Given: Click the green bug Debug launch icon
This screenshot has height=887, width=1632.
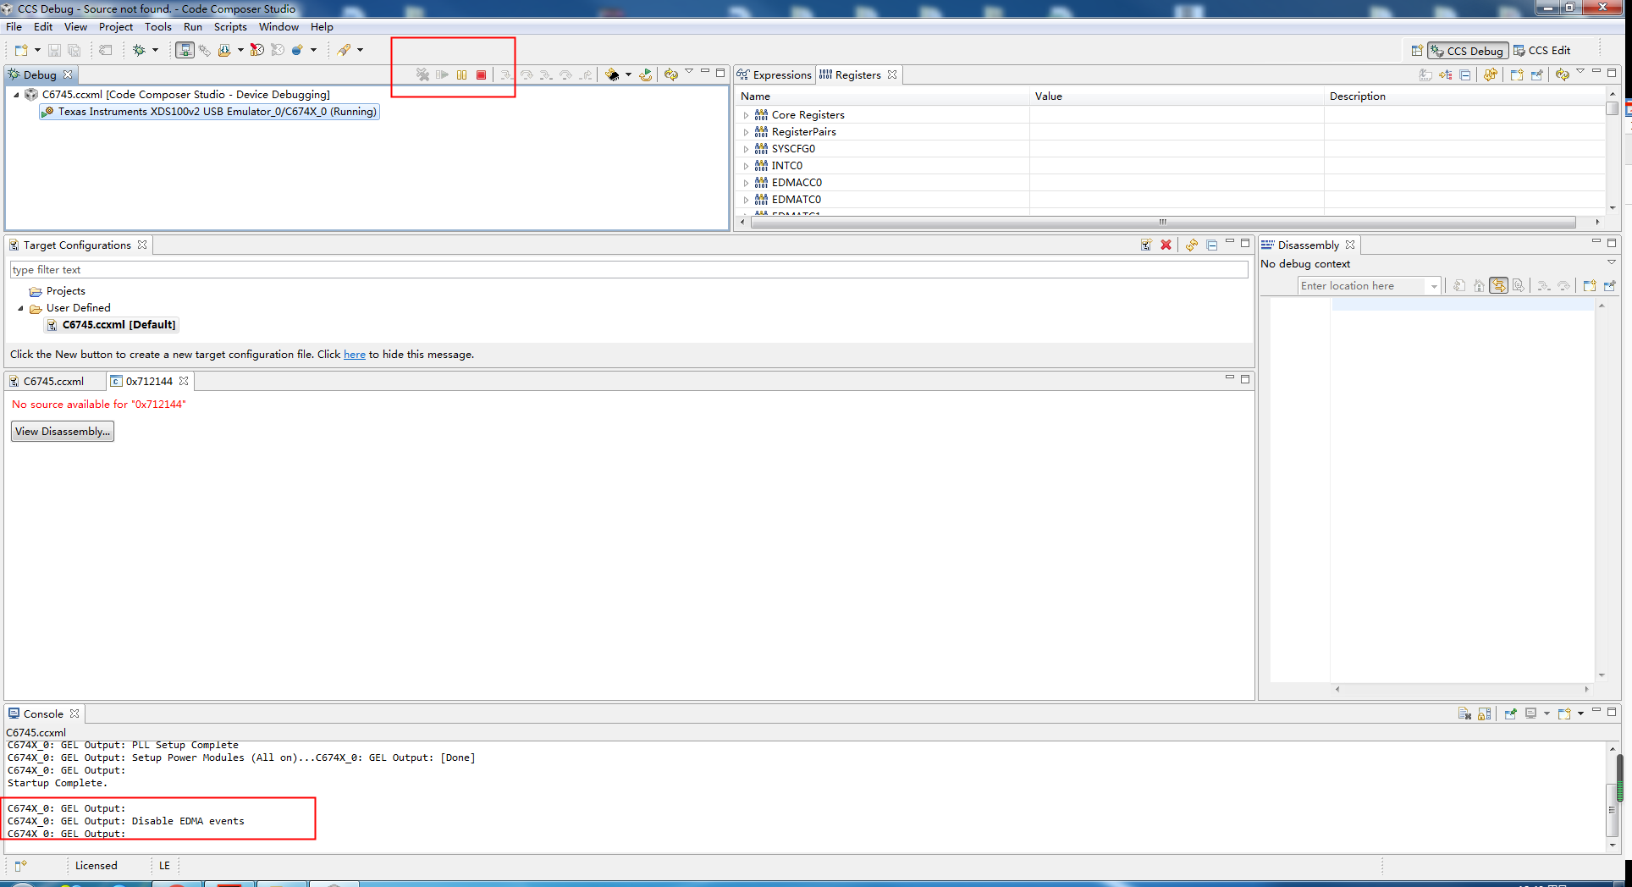Looking at the screenshot, I should coord(139,50).
